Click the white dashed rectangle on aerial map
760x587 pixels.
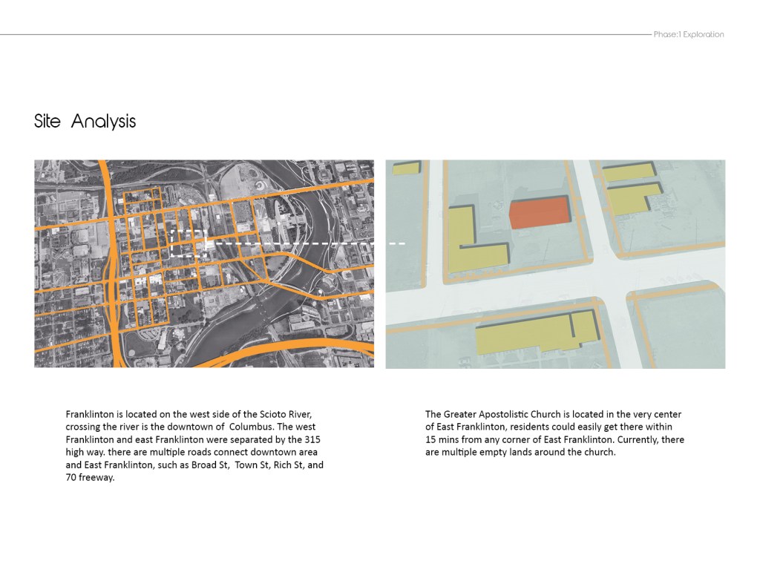187,243
